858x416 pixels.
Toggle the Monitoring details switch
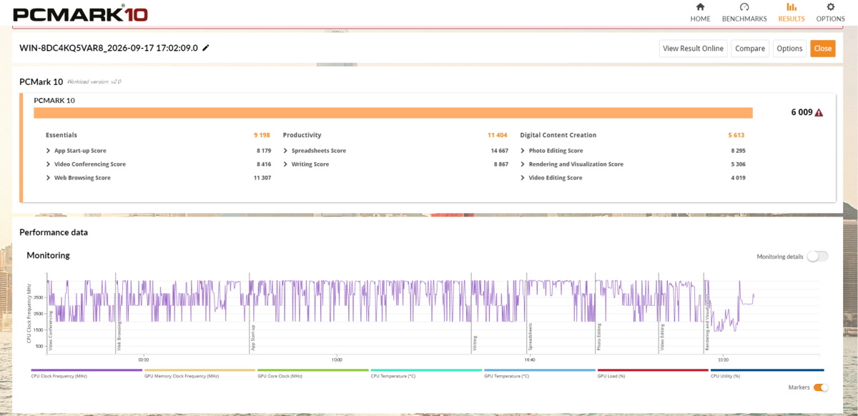pos(817,256)
